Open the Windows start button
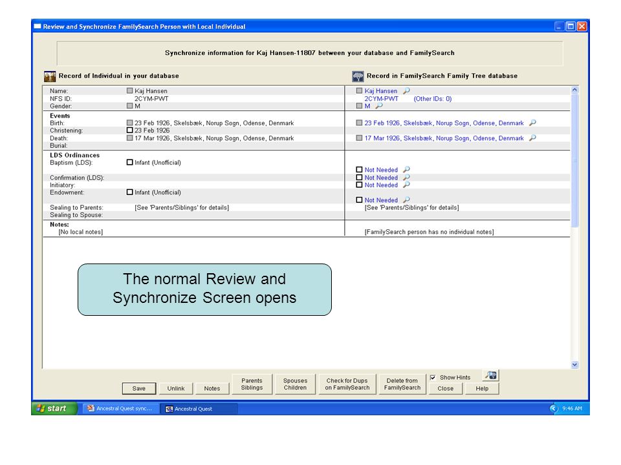Viewport: 621px width, 465px height. coord(54,408)
